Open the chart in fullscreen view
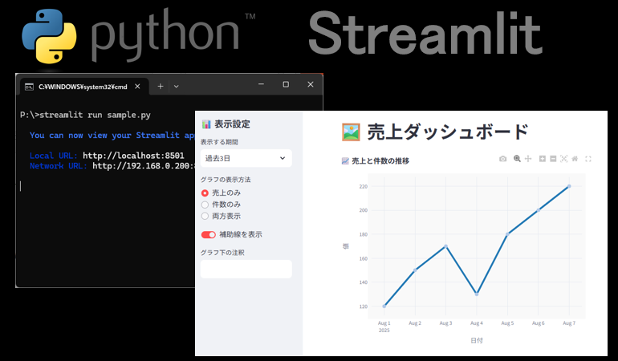Image resolution: width=618 pixels, height=361 pixels. [x=588, y=159]
